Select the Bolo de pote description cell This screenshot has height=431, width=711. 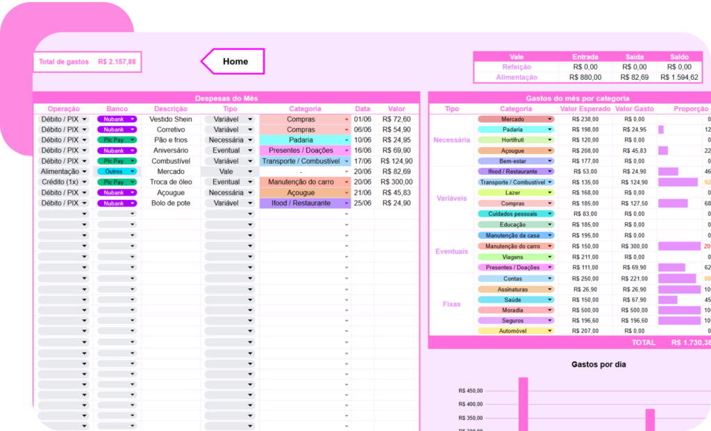(171, 203)
